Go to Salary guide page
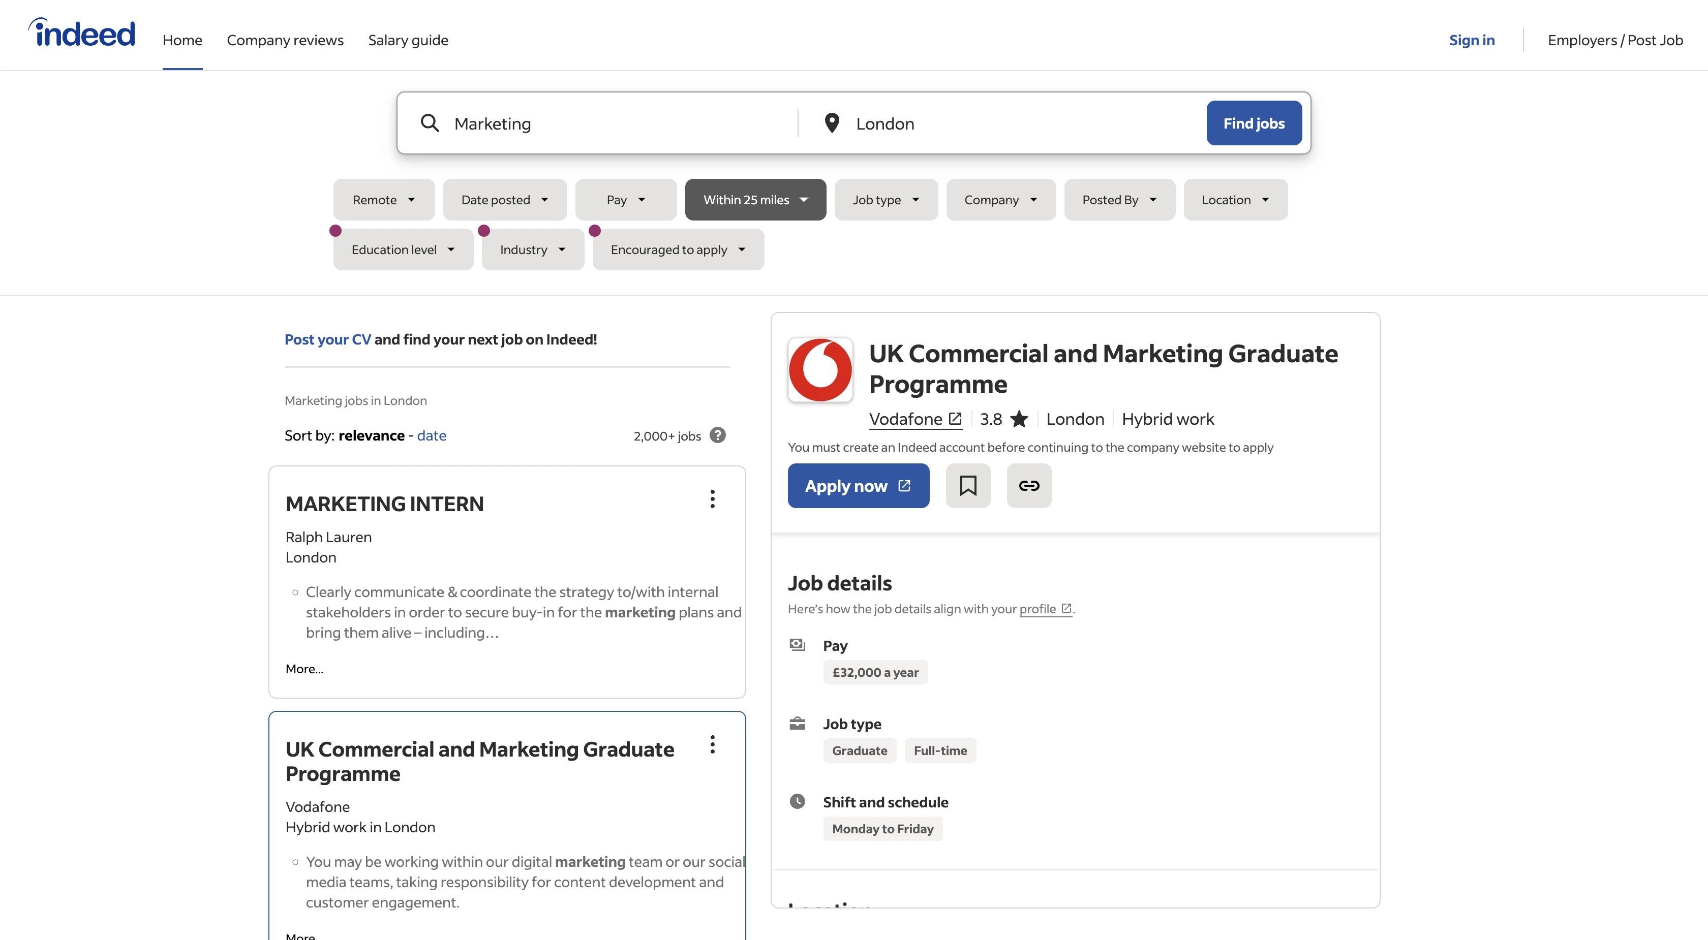 [408, 41]
